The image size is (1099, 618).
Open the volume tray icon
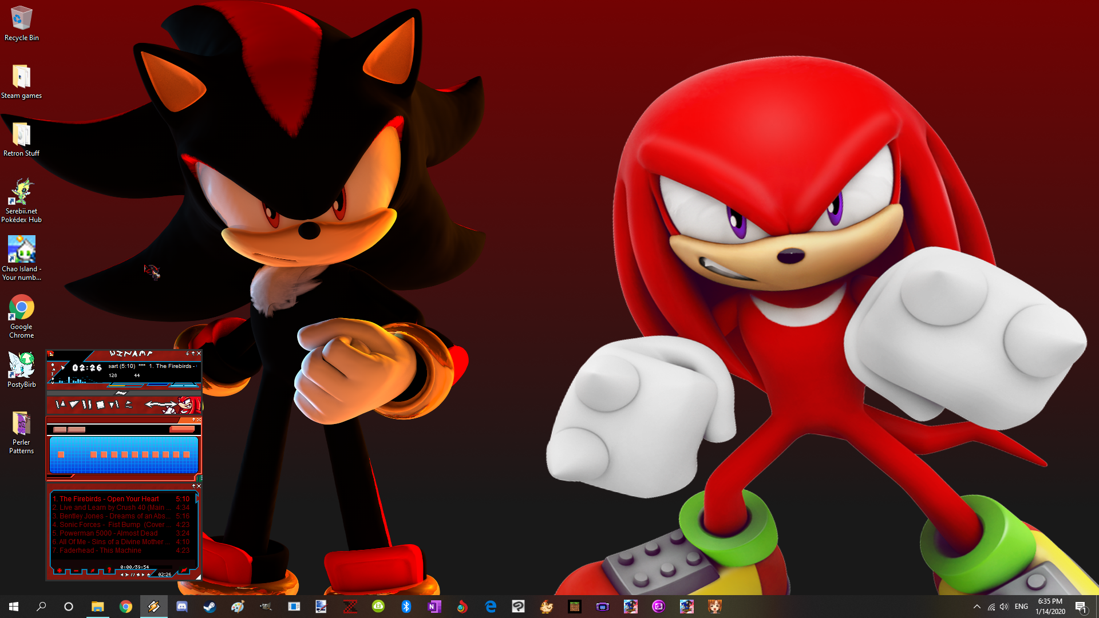pos(1004,607)
